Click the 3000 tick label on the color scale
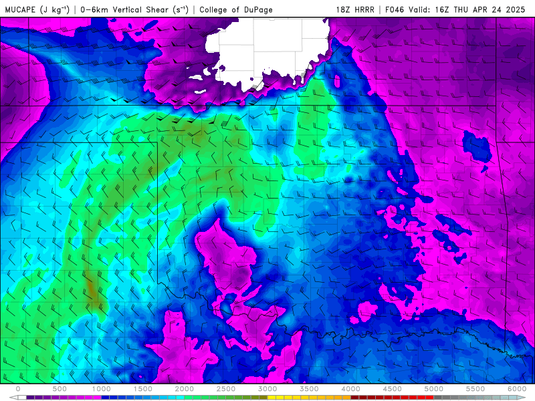The height and width of the screenshot is (401, 535). [x=267, y=389]
